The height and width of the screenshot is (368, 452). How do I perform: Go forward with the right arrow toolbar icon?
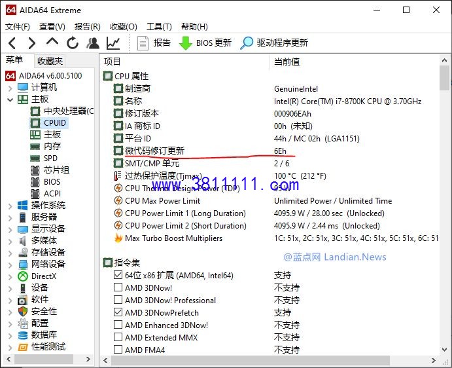coord(31,43)
